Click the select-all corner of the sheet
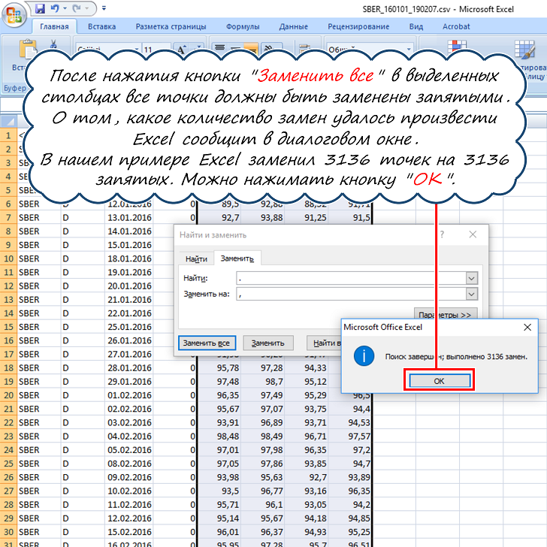 9,122
